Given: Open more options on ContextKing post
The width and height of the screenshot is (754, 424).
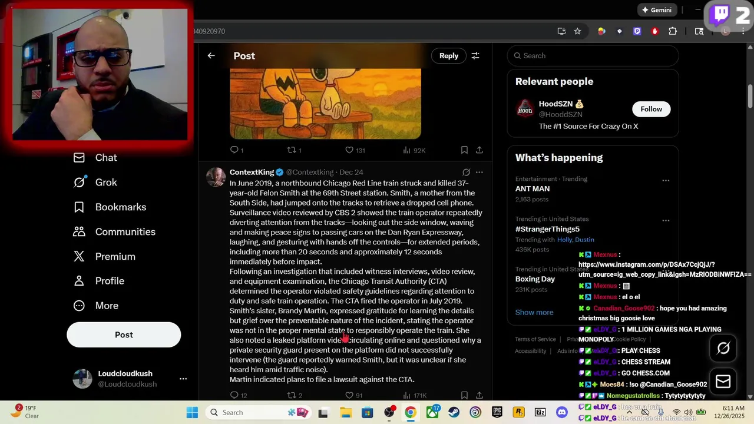Looking at the screenshot, I should [x=479, y=172].
